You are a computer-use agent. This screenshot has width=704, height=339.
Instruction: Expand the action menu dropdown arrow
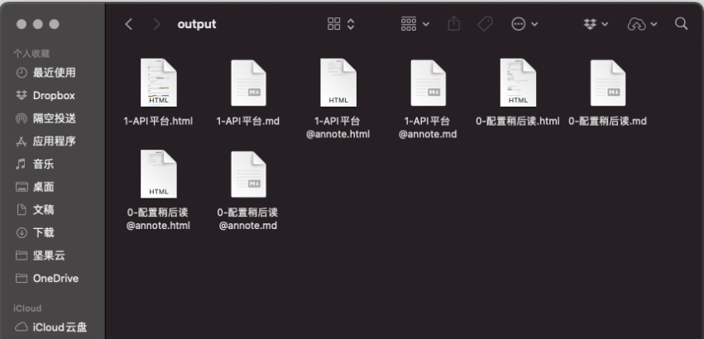(534, 24)
